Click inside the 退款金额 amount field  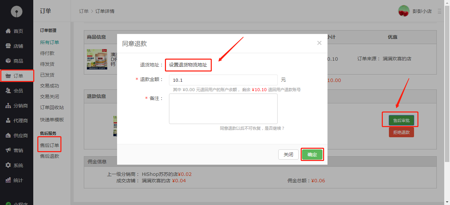click(x=223, y=80)
